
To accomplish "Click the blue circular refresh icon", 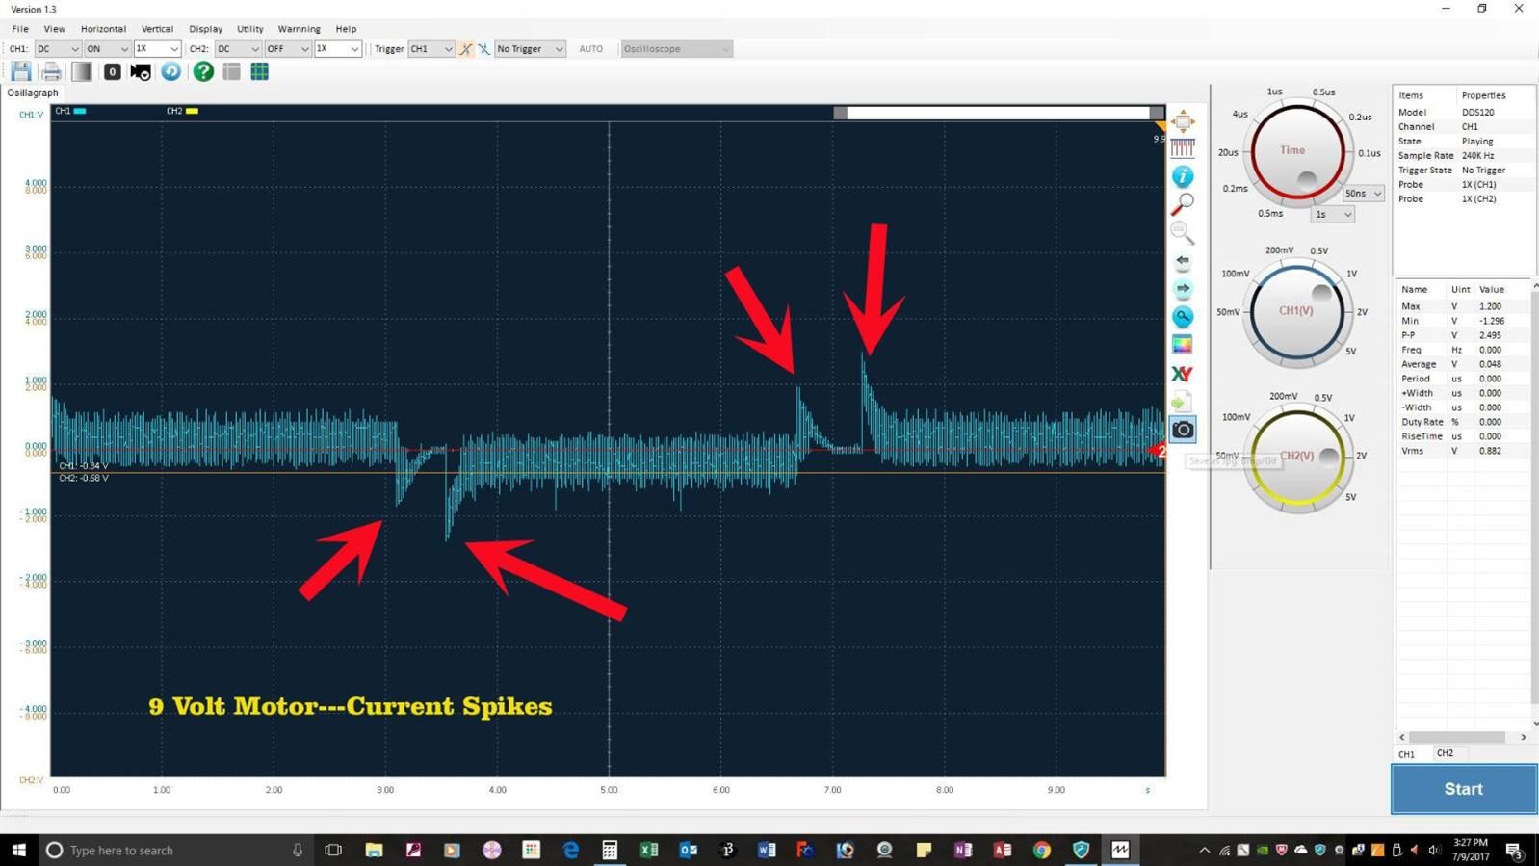I will click(x=170, y=71).
